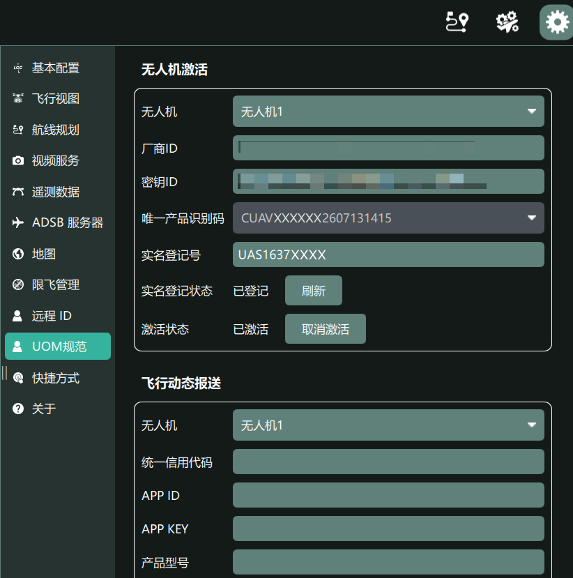This screenshot has width=573, height=578.
Task: Click the 已激活 status text
Action: (251, 329)
